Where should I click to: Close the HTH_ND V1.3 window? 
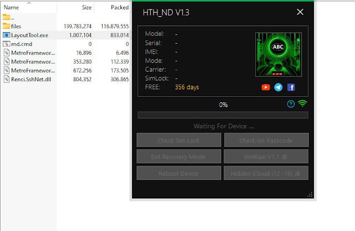[300, 12]
